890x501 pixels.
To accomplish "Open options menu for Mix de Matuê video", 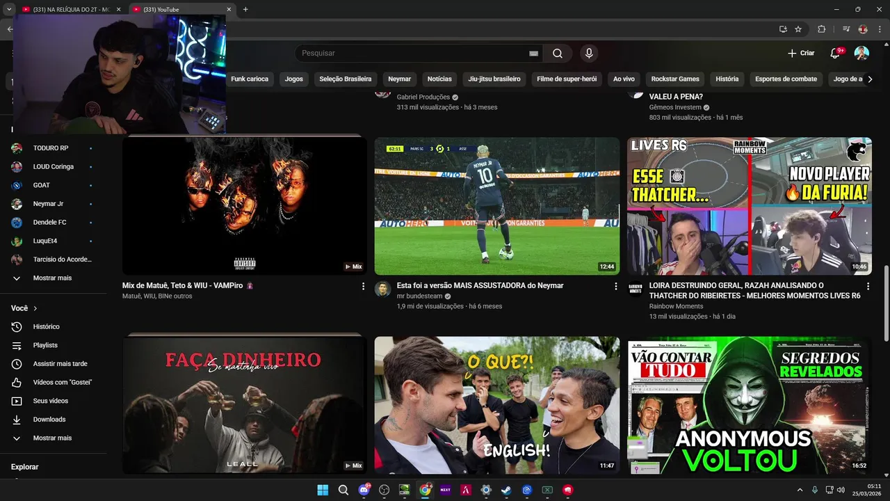I will (363, 286).
